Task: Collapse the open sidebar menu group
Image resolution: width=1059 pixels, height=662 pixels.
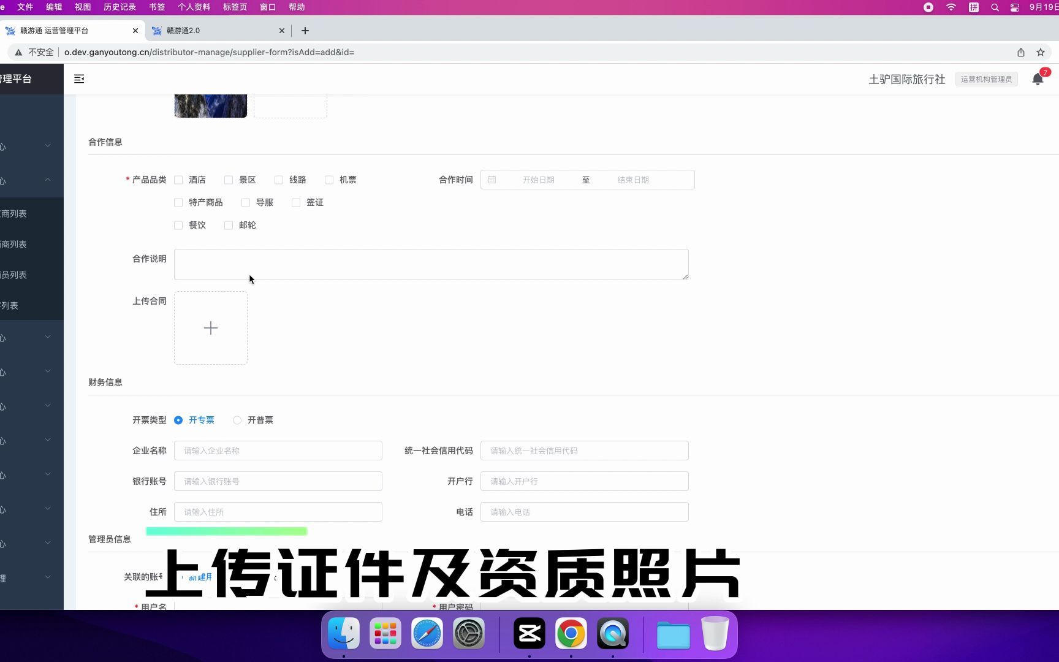Action: (48, 180)
